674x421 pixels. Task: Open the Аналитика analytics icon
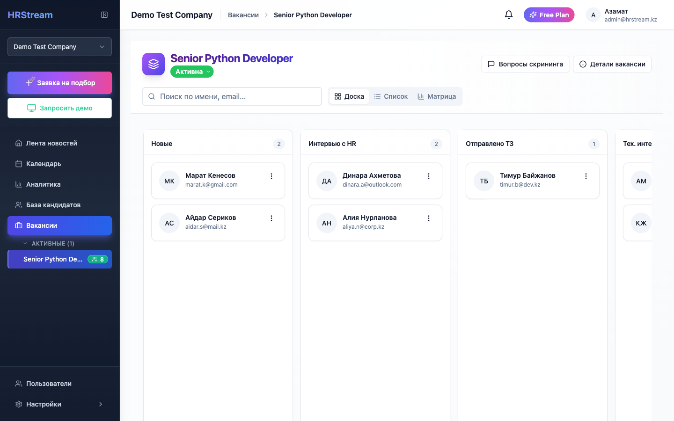[x=18, y=184]
